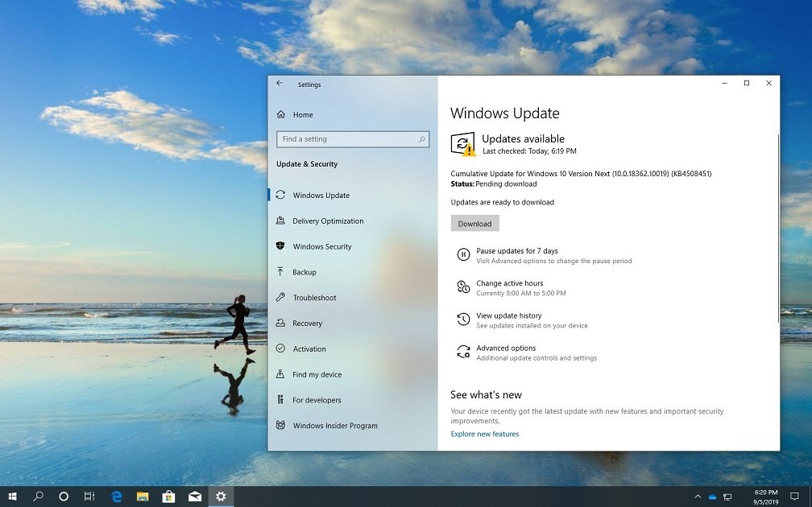This screenshot has width=812, height=507.
Task: Click the View update history icon
Action: [x=463, y=319]
